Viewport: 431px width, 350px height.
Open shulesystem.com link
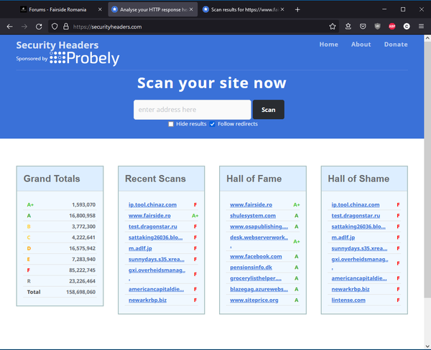pos(253,216)
